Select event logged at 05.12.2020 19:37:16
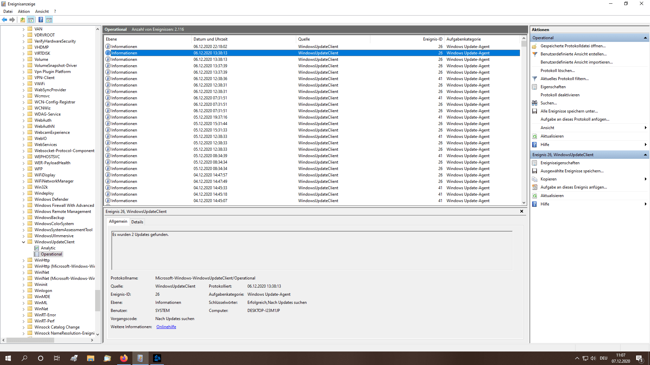650x365 pixels. pos(312,117)
